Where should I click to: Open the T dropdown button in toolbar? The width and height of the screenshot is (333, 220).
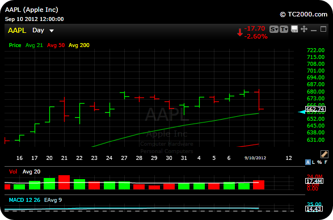pos(284,29)
